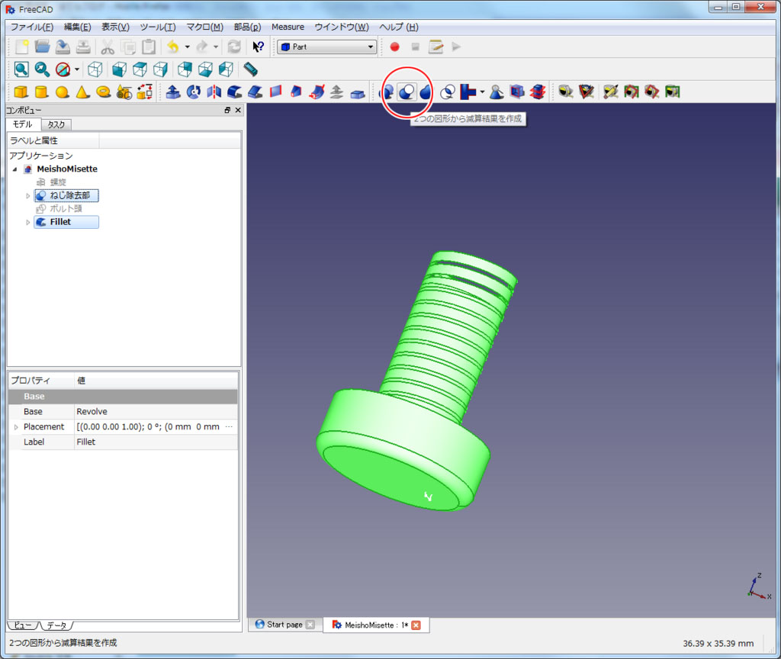The image size is (781, 659).
Task: Close the MeishoMisette document tab
Action: pos(416,625)
